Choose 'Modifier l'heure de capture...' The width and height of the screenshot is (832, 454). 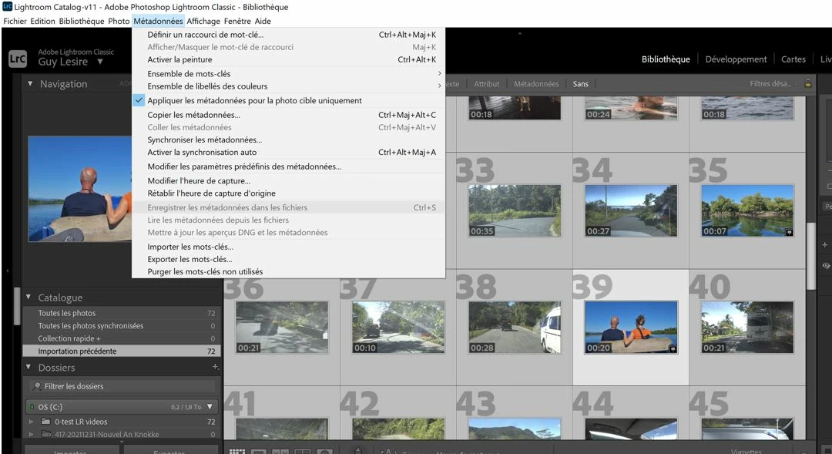[288, 180]
